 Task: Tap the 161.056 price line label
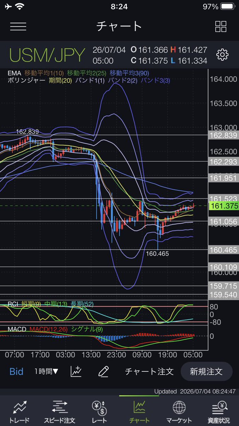(223, 222)
